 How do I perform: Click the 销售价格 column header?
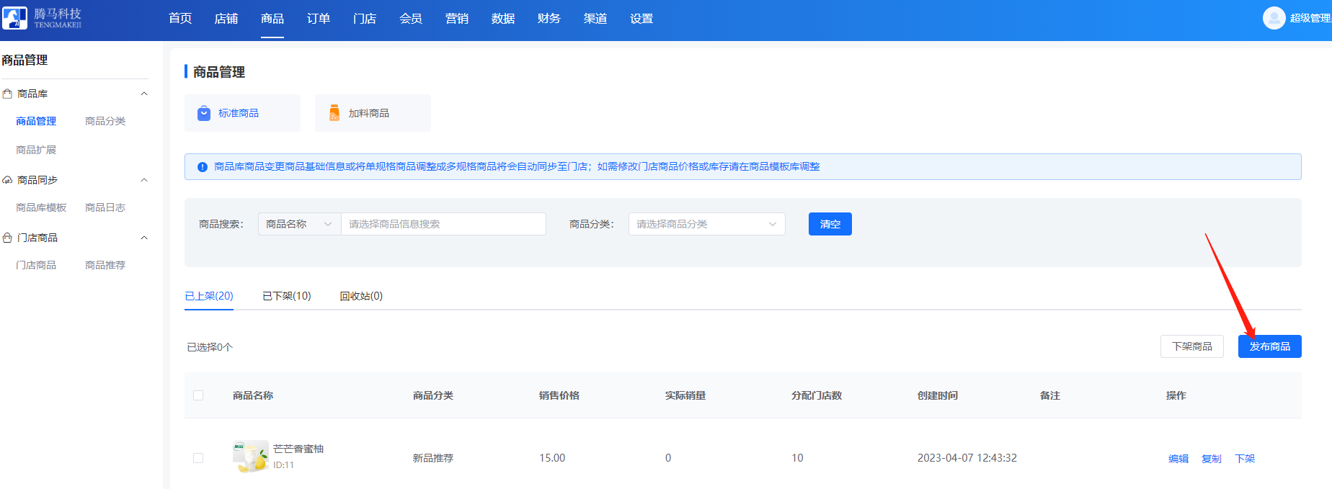(x=559, y=395)
